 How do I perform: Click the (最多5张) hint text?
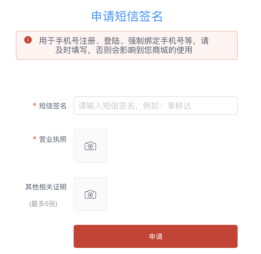(x=43, y=204)
